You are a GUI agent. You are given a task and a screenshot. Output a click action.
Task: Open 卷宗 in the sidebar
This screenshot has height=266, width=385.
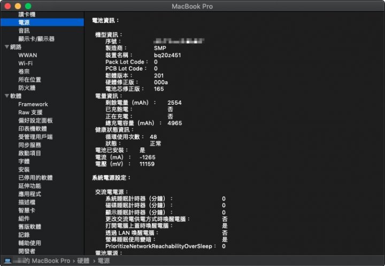(24, 72)
